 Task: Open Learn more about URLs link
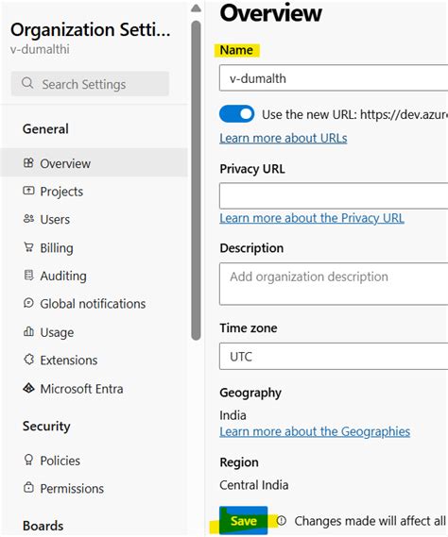tap(284, 138)
